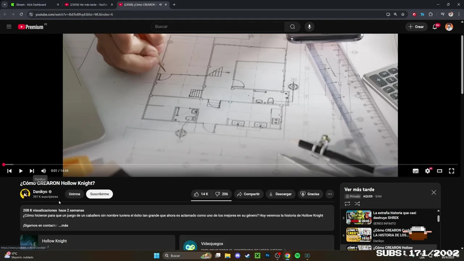This screenshot has height=261, width=464.
Task: View site information icon
Action: click(31, 14)
